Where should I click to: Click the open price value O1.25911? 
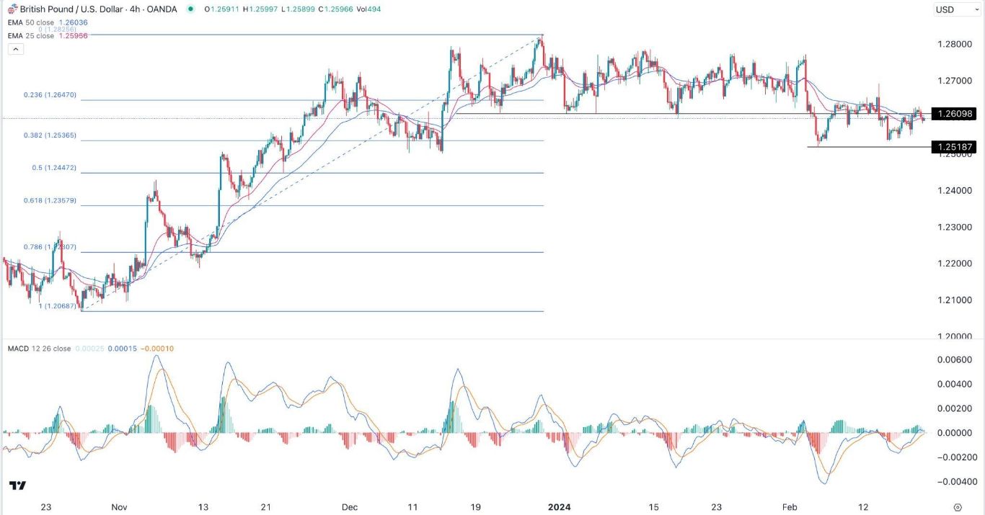coord(222,9)
